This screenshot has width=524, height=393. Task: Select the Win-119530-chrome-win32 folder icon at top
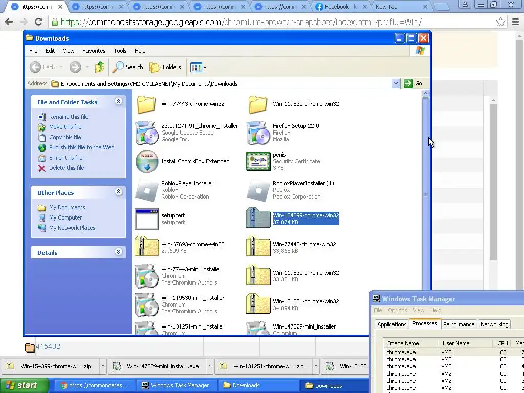tap(258, 104)
